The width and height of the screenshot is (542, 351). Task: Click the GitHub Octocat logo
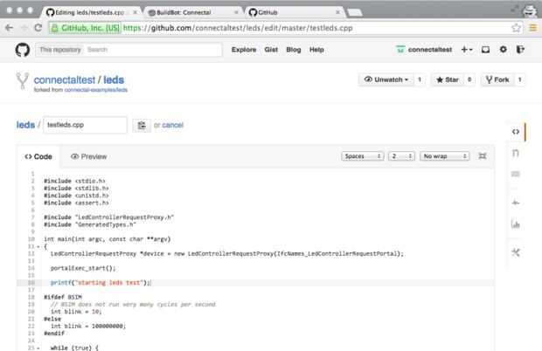(23, 50)
